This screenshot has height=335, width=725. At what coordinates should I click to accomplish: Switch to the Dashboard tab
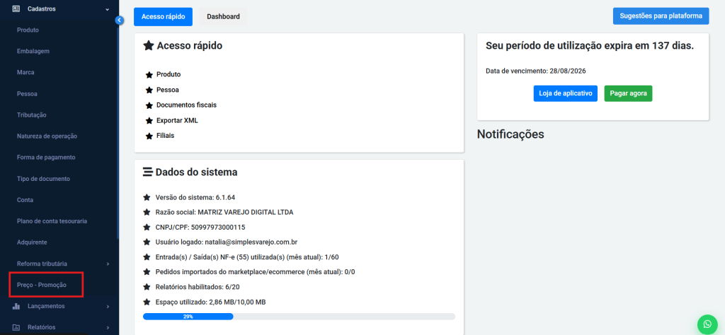(223, 16)
